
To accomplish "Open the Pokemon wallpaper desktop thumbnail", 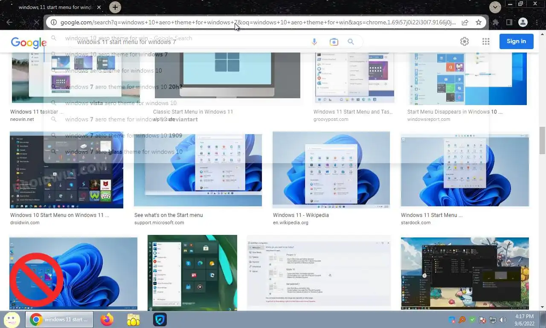I will 465,273.
